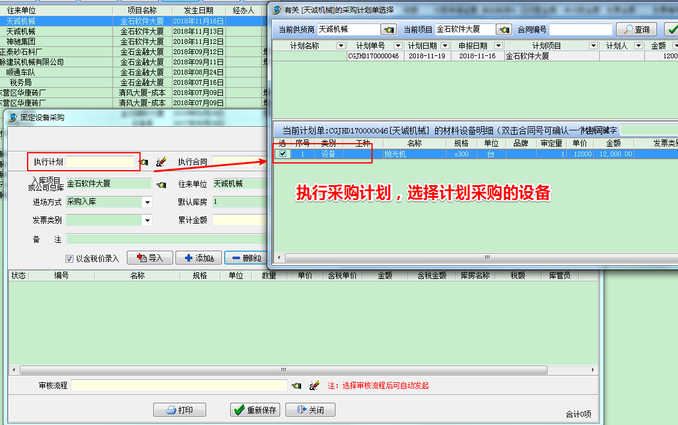Uncheck the 抛光机 equipment row selection
The width and height of the screenshot is (678, 425).
[282, 154]
